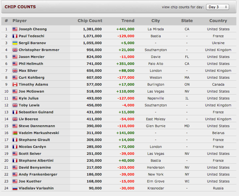Select player name Scott Seiver
239x196 pixels.
(x=30, y=154)
